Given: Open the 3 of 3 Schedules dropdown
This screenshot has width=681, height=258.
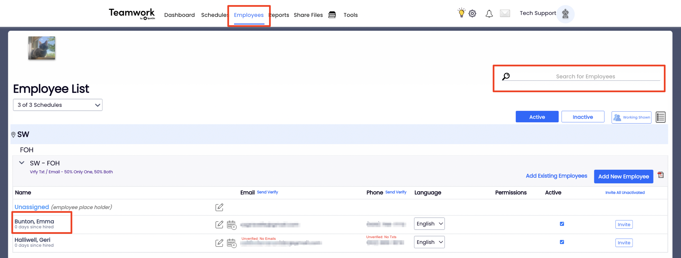Looking at the screenshot, I should click(x=58, y=105).
